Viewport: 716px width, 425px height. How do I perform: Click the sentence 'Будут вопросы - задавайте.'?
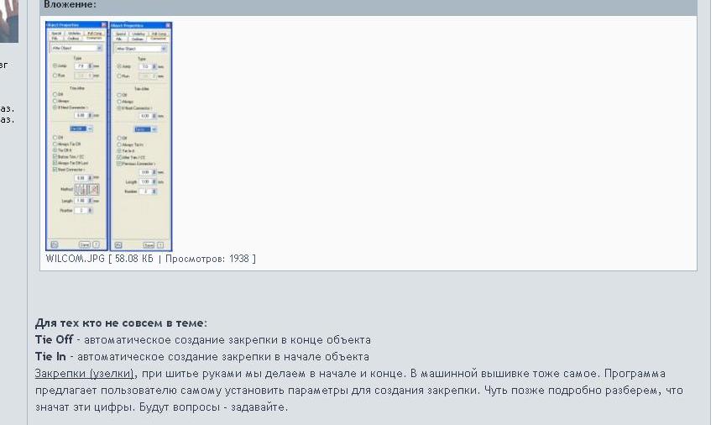point(214,407)
